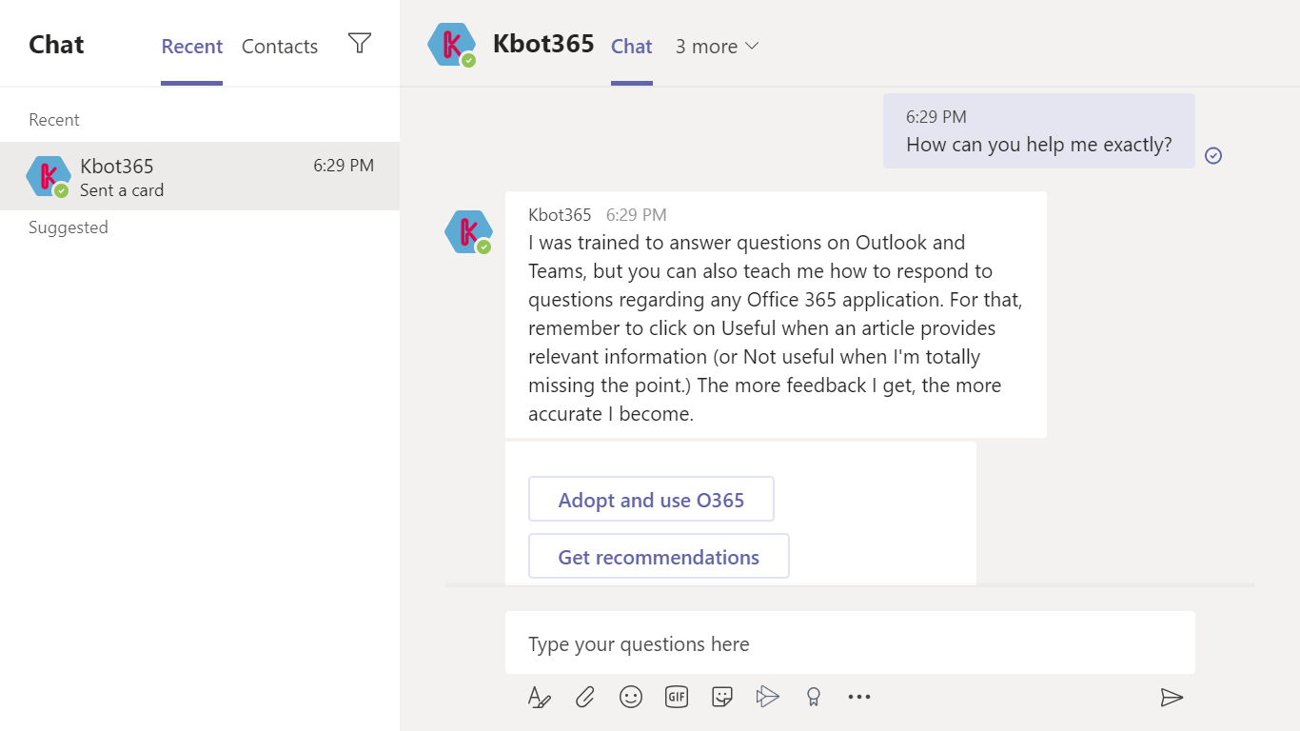The width and height of the screenshot is (1300, 731).
Task: Open the GIF picker
Action: point(676,697)
